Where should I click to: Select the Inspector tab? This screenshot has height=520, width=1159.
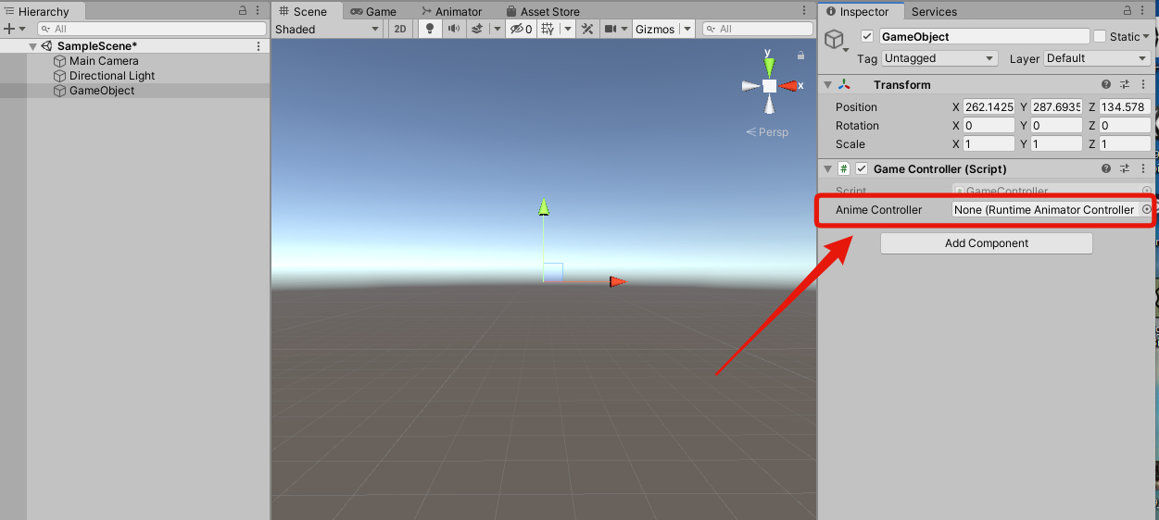[861, 11]
